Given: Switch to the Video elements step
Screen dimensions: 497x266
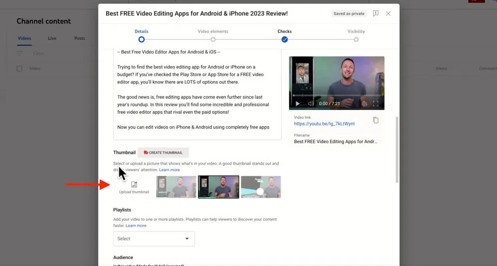Looking at the screenshot, I should (213, 39).
